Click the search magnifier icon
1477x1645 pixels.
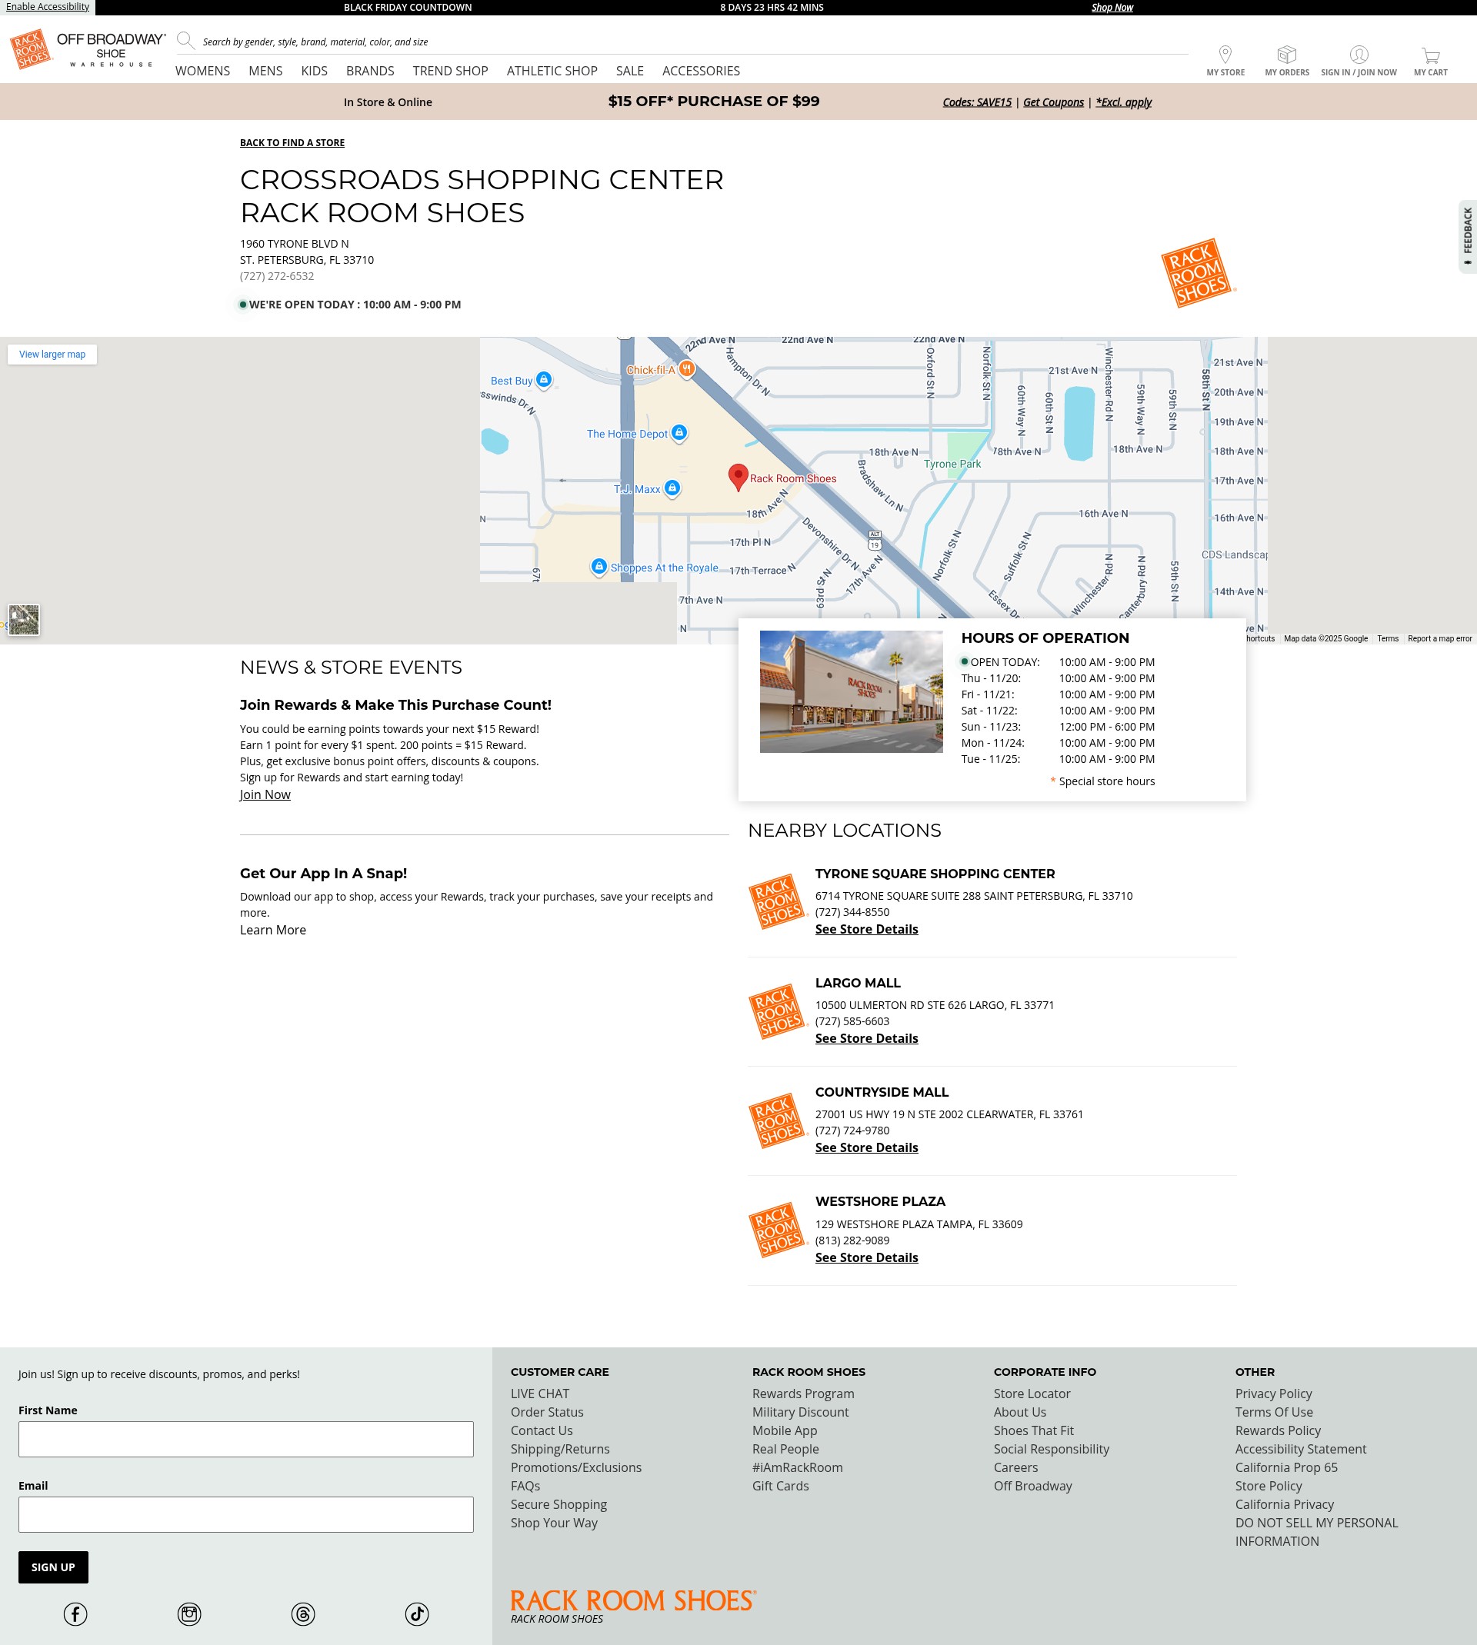[x=186, y=41]
